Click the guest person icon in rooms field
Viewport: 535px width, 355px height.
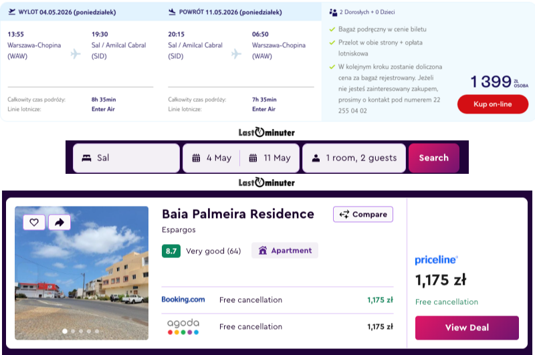click(316, 158)
